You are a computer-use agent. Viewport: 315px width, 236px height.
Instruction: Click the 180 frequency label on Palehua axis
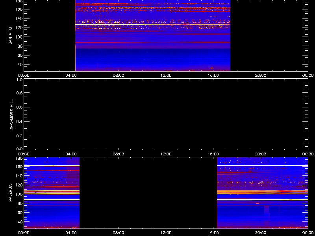coord(19,159)
